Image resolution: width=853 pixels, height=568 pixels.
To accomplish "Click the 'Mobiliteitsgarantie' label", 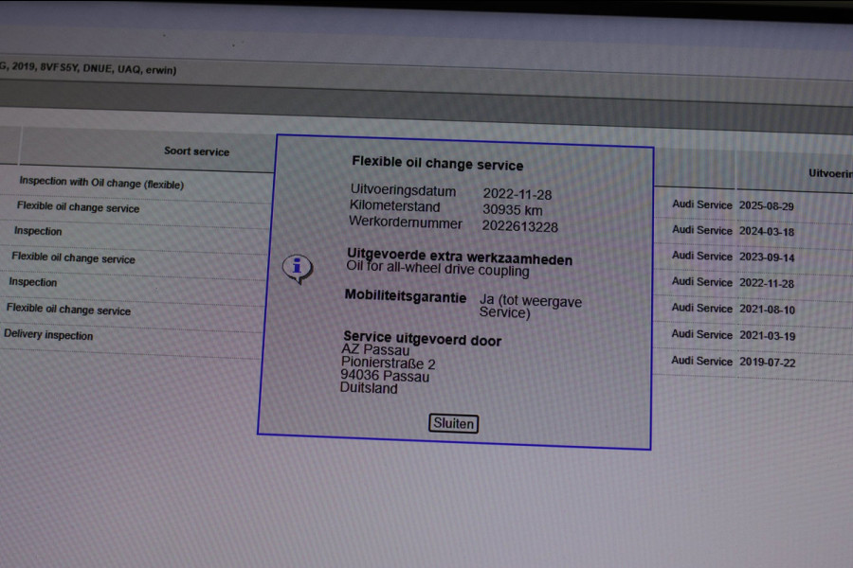I will click(x=406, y=296).
